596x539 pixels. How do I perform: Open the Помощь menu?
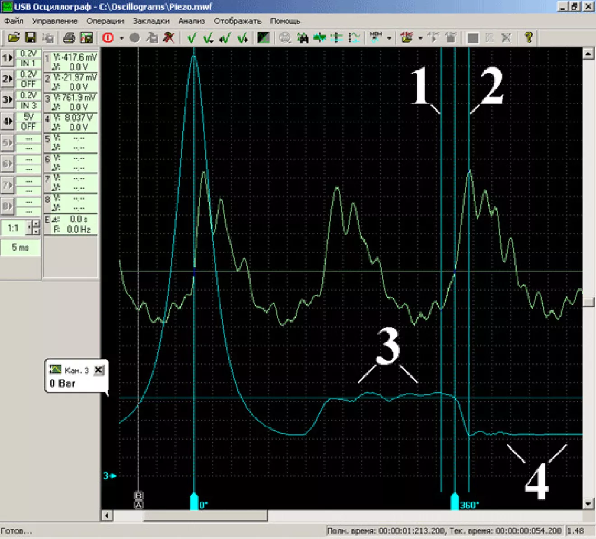point(285,21)
